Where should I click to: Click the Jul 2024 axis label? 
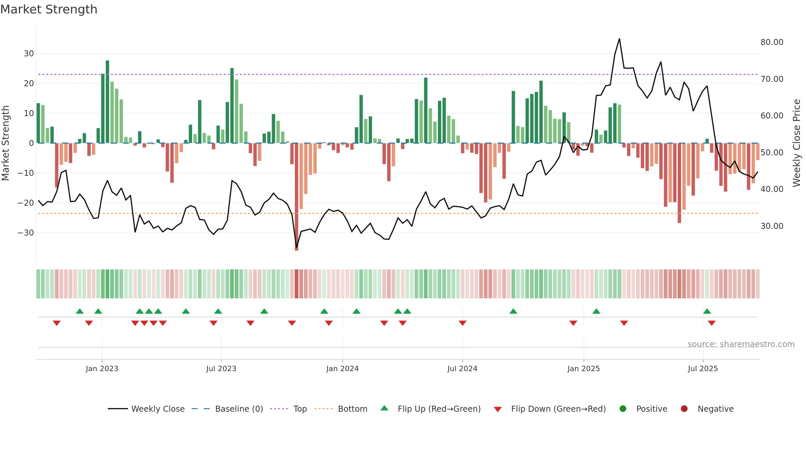462,368
